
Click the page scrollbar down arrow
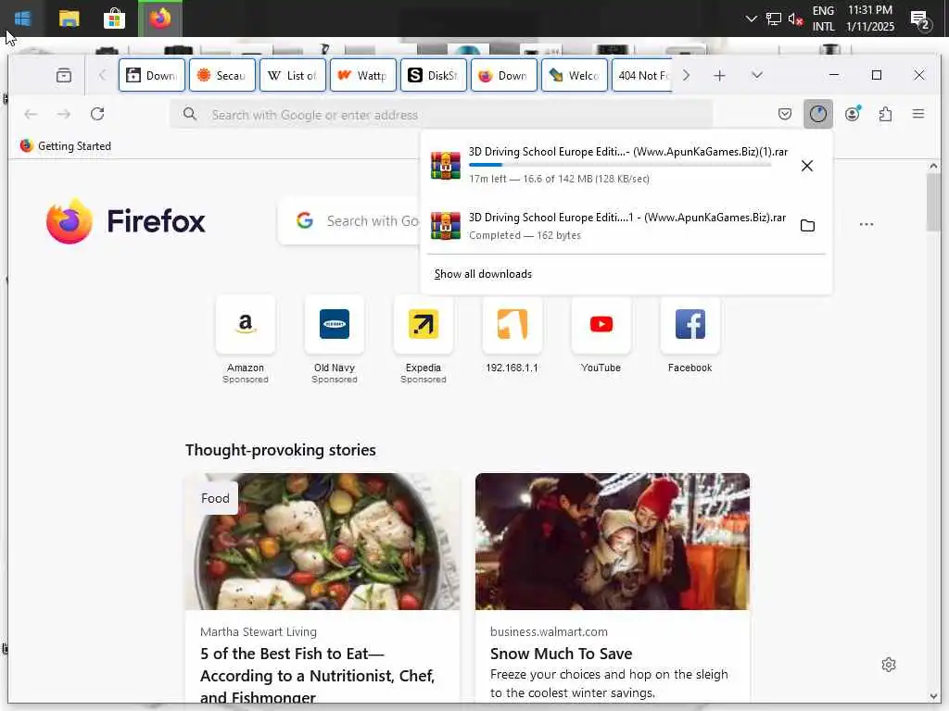coord(933,696)
